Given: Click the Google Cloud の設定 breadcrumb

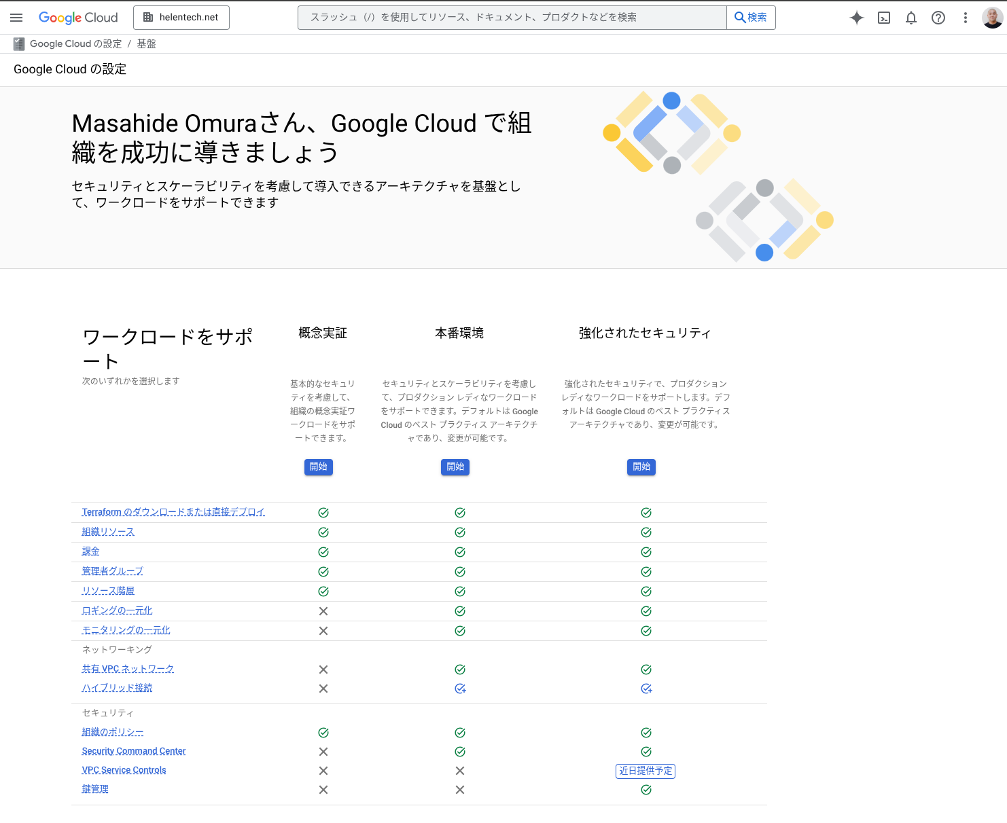Looking at the screenshot, I should click(x=75, y=43).
